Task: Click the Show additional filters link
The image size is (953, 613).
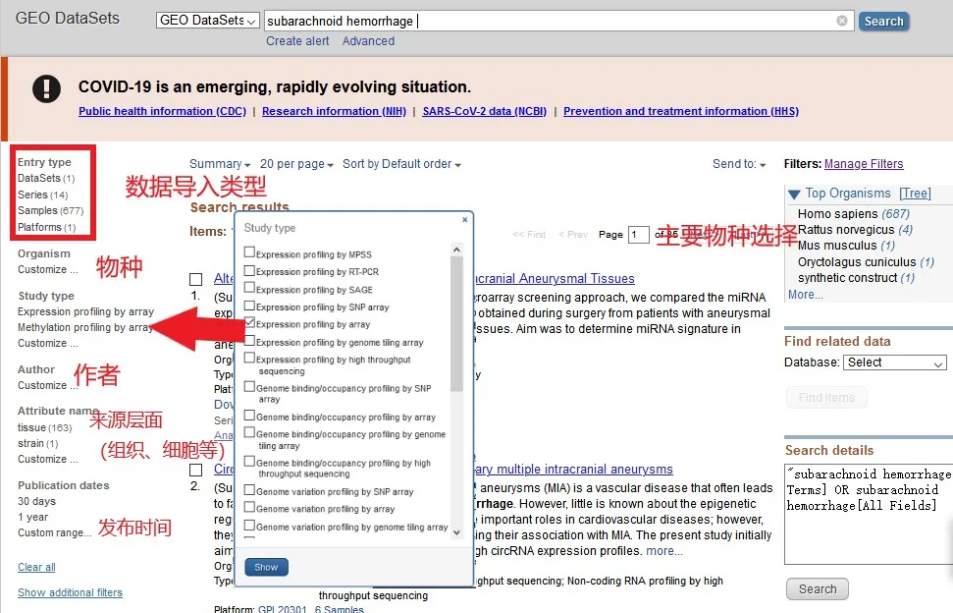Action: tap(70, 592)
